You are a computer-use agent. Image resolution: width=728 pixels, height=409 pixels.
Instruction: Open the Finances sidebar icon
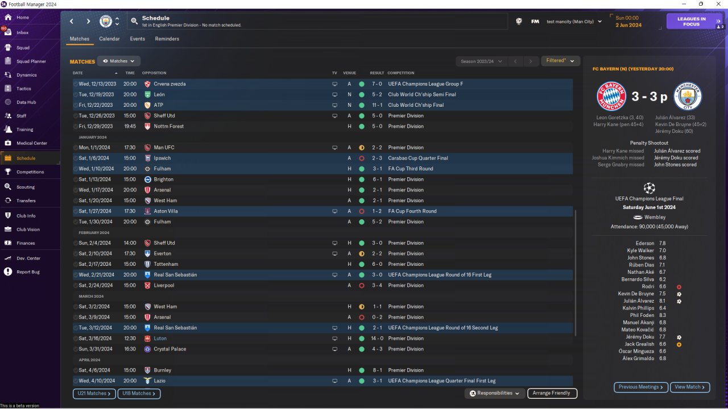8,243
